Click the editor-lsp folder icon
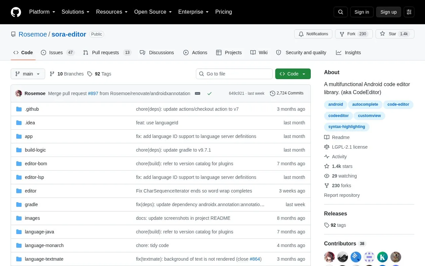The image size is (425, 266). click(x=19, y=177)
